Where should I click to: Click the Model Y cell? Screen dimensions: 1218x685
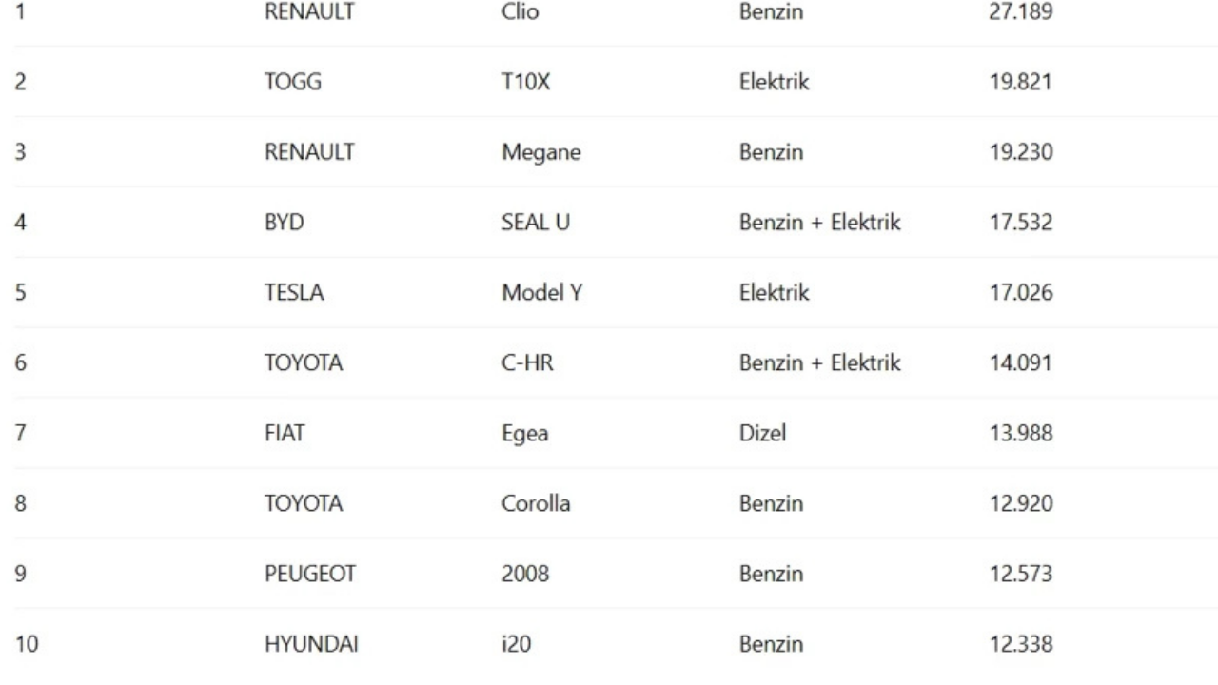click(x=541, y=294)
